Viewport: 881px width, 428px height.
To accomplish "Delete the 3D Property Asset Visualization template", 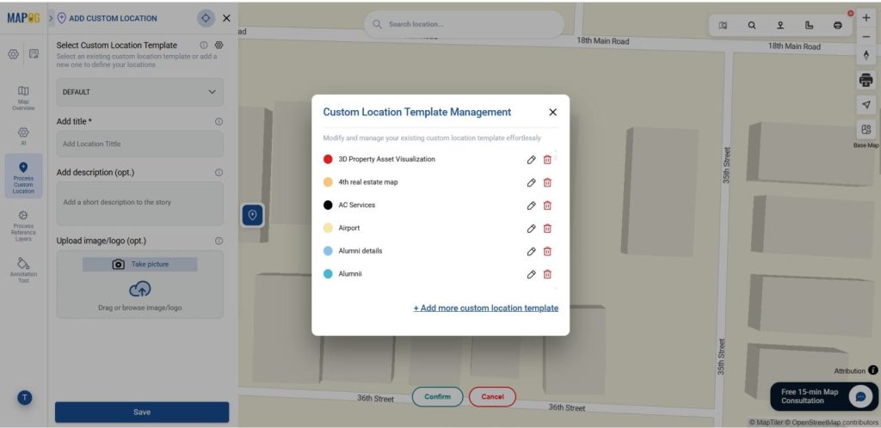I will 547,160.
